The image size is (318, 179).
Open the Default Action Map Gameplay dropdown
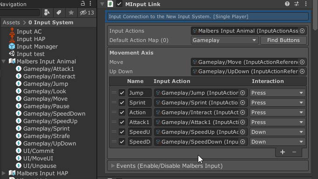tap(224, 40)
